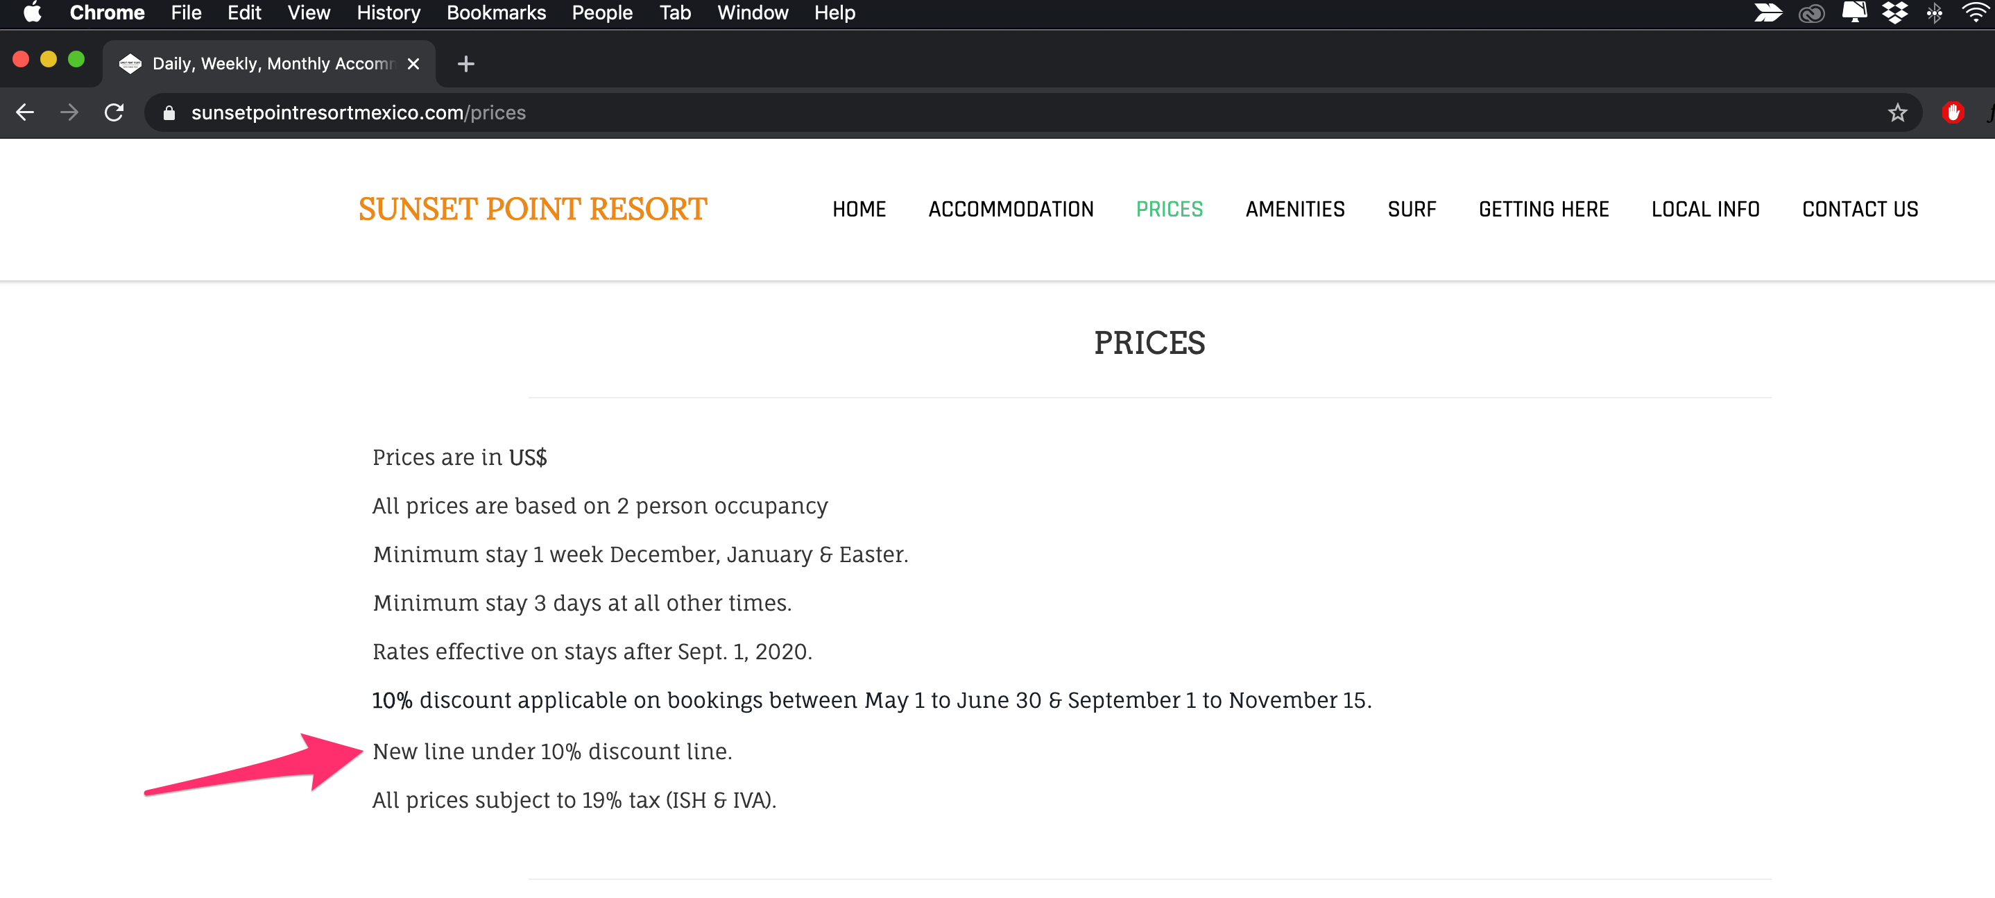The image size is (1995, 898).
Task: Open the Bookmarks menu
Action: pyautogui.click(x=496, y=12)
